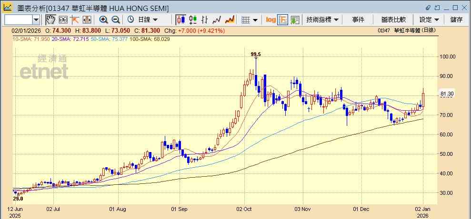Click the 圖表比較 button

pyautogui.click(x=393, y=20)
